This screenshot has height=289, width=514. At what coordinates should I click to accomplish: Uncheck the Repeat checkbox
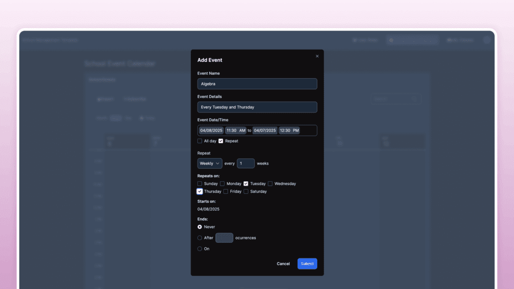[x=221, y=141]
